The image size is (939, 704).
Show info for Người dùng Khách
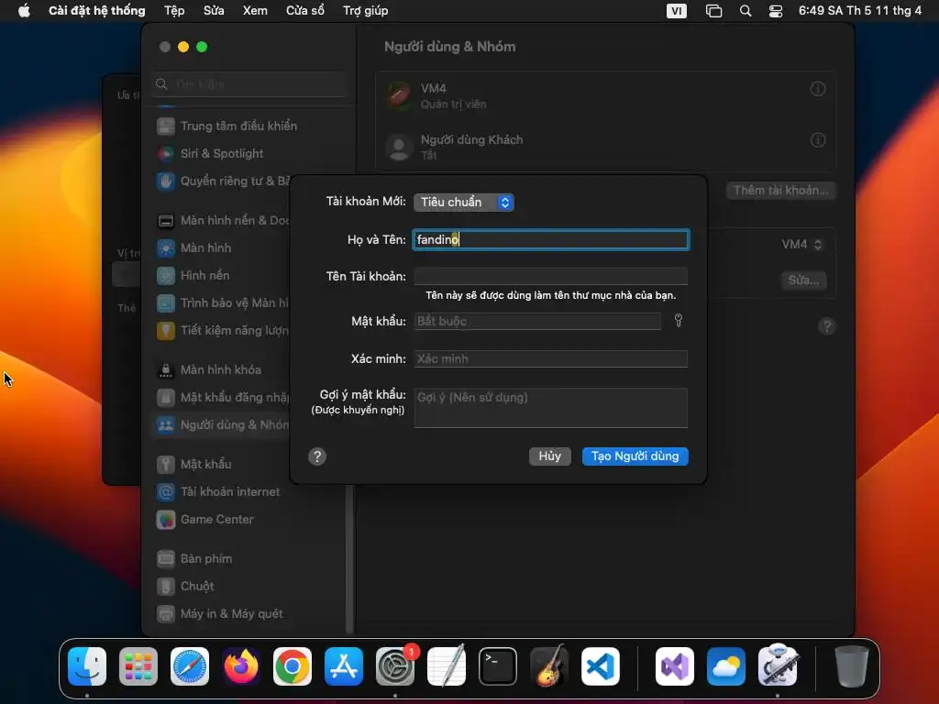coord(818,140)
